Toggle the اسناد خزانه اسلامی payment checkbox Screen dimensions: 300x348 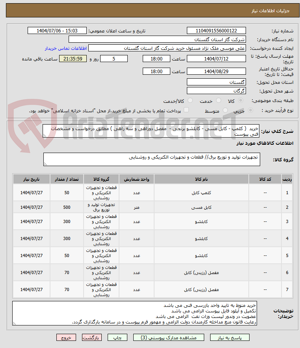tap(186, 110)
